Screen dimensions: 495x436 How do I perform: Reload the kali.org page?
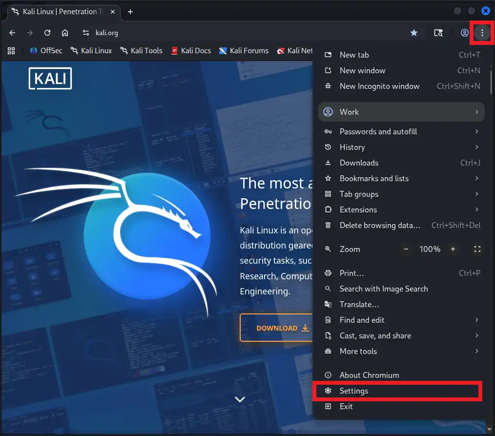(47, 33)
